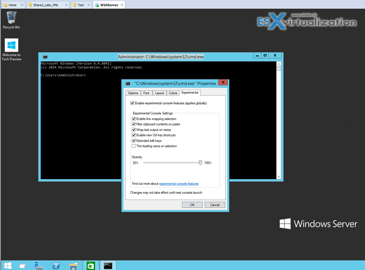
Task: Toggle Enable experimental console features checkbox
Action: click(132, 103)
